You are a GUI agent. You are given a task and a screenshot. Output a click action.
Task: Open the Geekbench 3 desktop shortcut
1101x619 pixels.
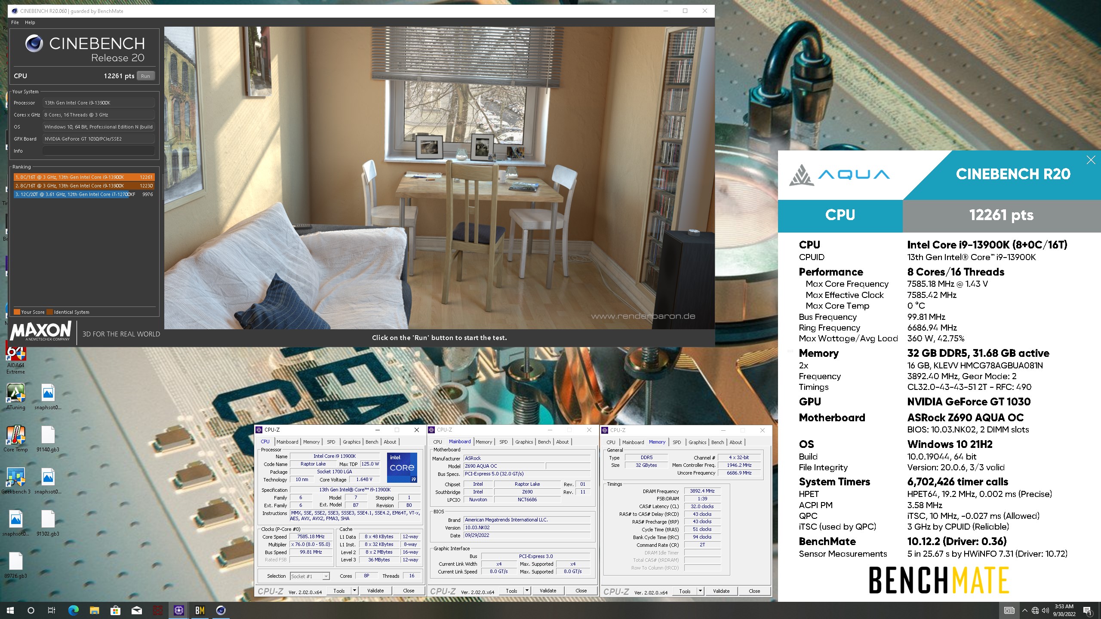click(15, 481)
